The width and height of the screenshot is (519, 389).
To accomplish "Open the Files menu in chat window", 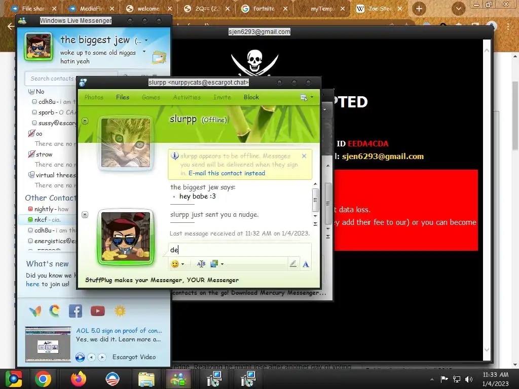I will [123, 97].
